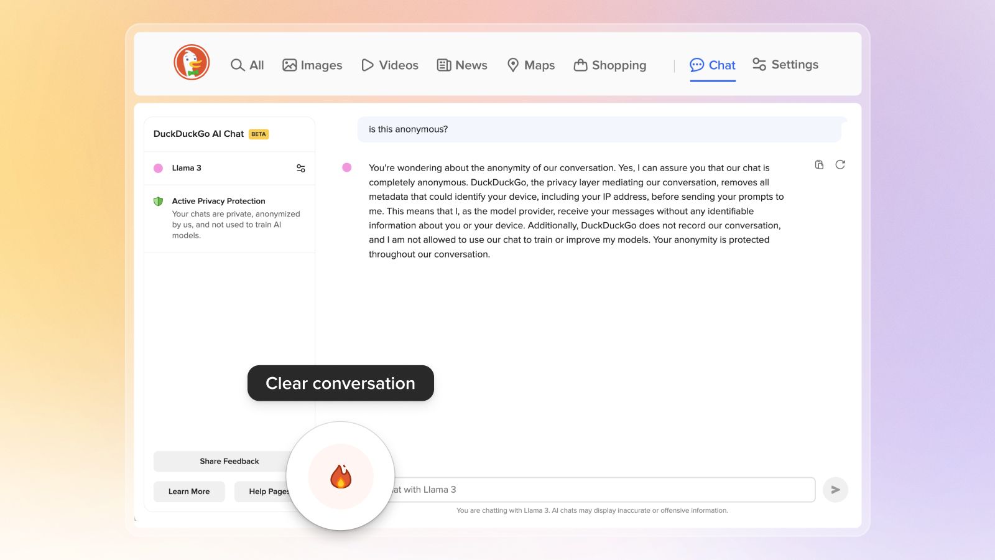Click the green Active Privacy Protection shield
Screen dimensions: 995x560
click(x=159, y=200)
